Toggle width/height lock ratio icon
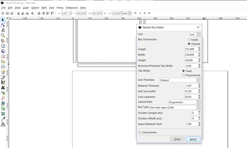This screenshot has width=247, height=148. point(105,14)
